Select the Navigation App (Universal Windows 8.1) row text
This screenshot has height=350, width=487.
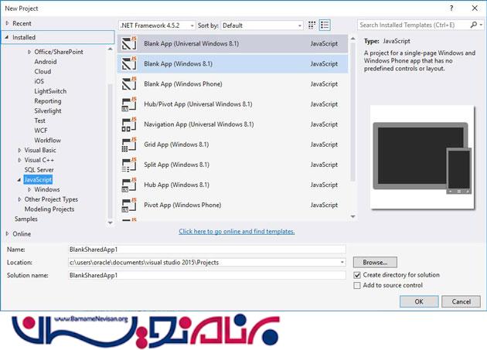coord(199,124)
